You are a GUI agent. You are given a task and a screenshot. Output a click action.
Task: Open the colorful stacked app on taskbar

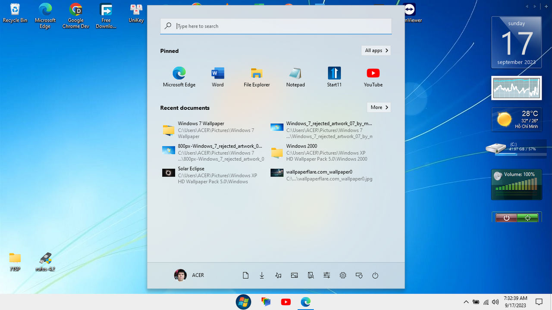266,302
